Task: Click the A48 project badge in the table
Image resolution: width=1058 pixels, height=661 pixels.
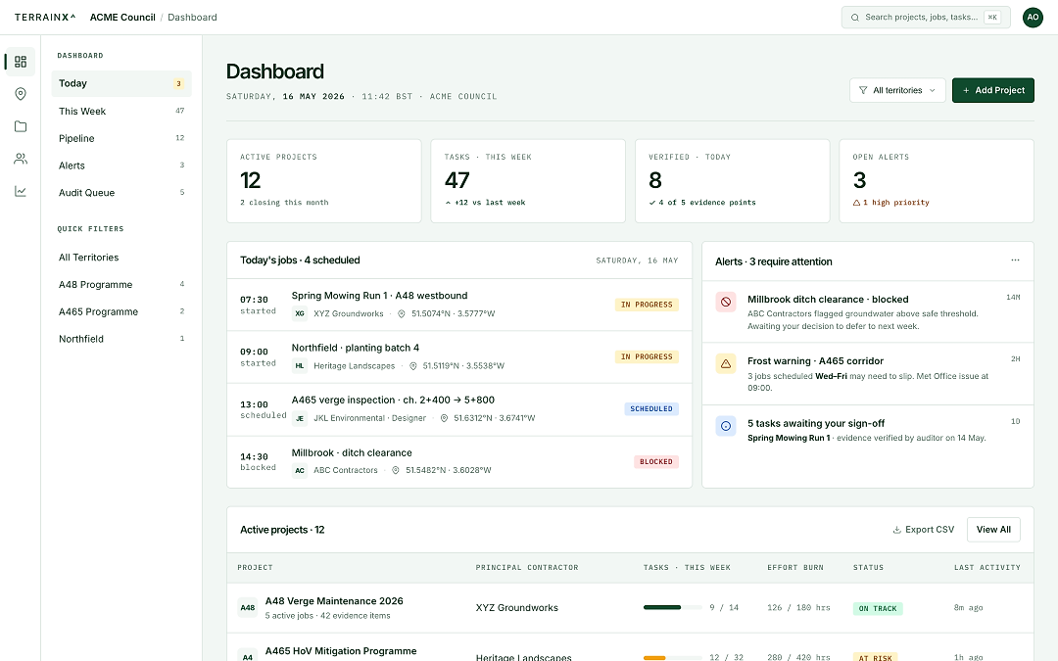Action: (248, 608)
